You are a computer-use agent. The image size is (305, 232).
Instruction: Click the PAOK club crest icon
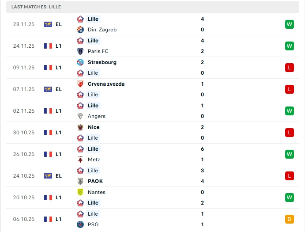coord(80,181)
